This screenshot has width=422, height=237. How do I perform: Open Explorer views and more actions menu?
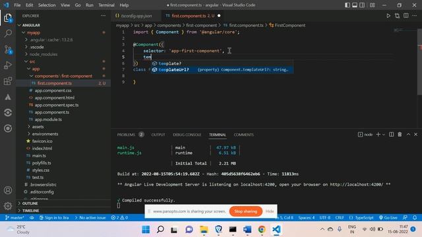[x=103, y=16]
